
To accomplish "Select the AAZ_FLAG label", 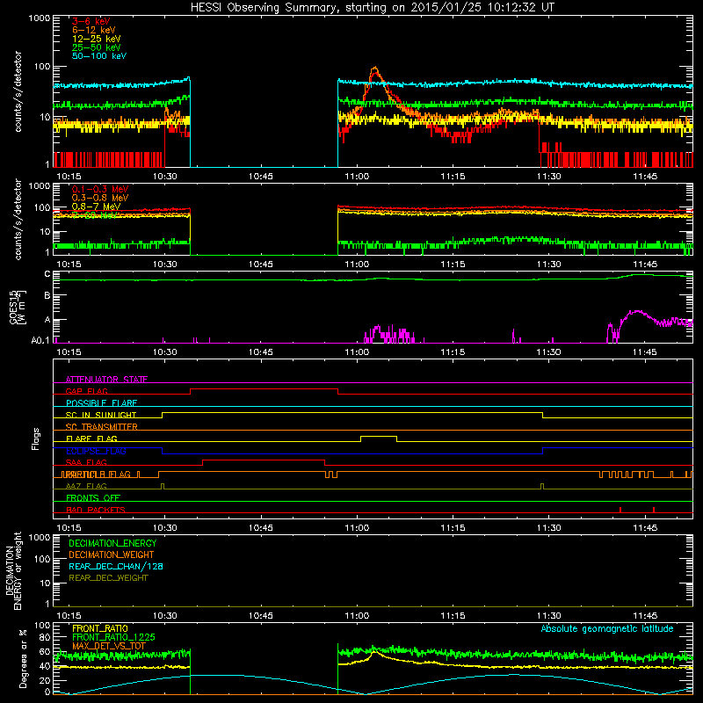I will click(86, 486).
